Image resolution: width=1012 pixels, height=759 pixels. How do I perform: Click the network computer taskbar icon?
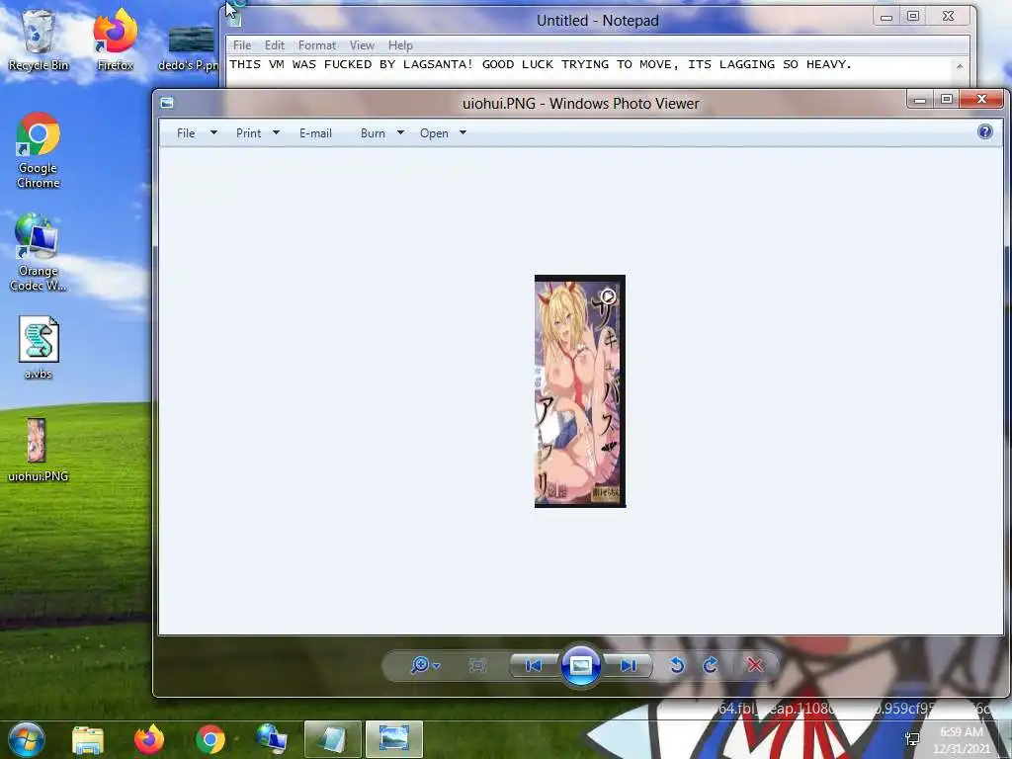(x=271, y=739)
